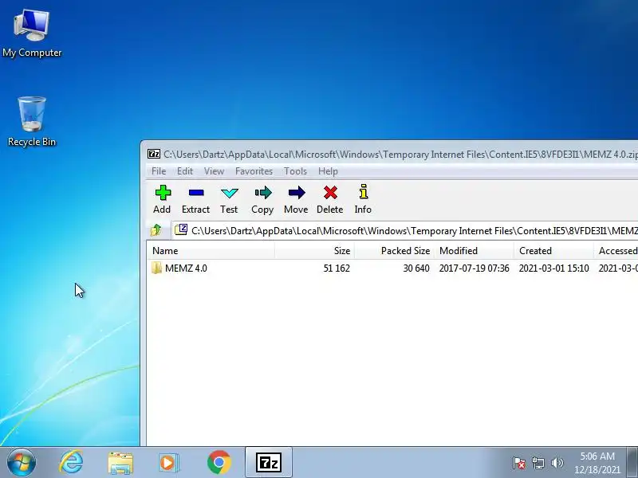Image resolution: width=638 pixels, height=478 pixels.
Task: Select the Copy toolbar icon
Action: point(262,199)
